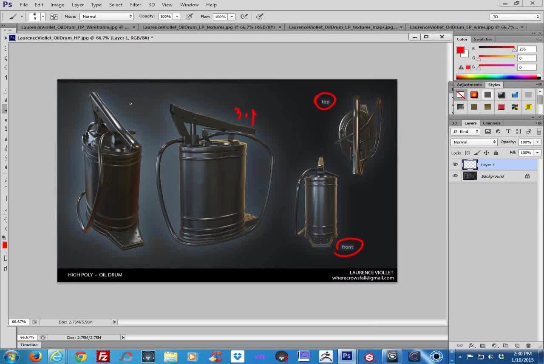This screenshot has width=544, height=364.
Task: Toggle lock image pixels brush icon
Action: [477, 153]
